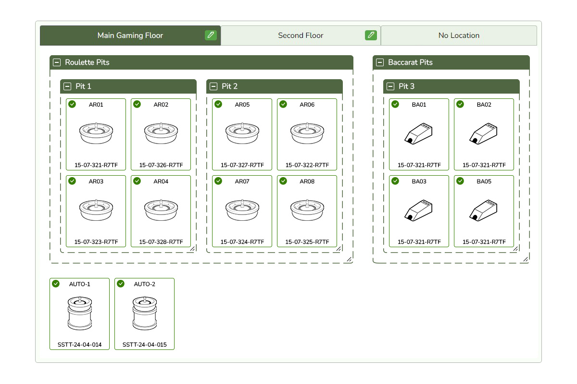577x384 pixels.
Task: Toggle the BA03 status checkmark
Action: pyautogui.click(x=395, y=181)
